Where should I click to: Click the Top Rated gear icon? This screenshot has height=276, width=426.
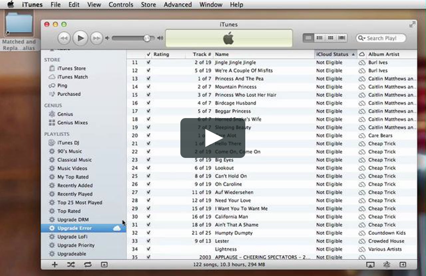pos(52,211)
